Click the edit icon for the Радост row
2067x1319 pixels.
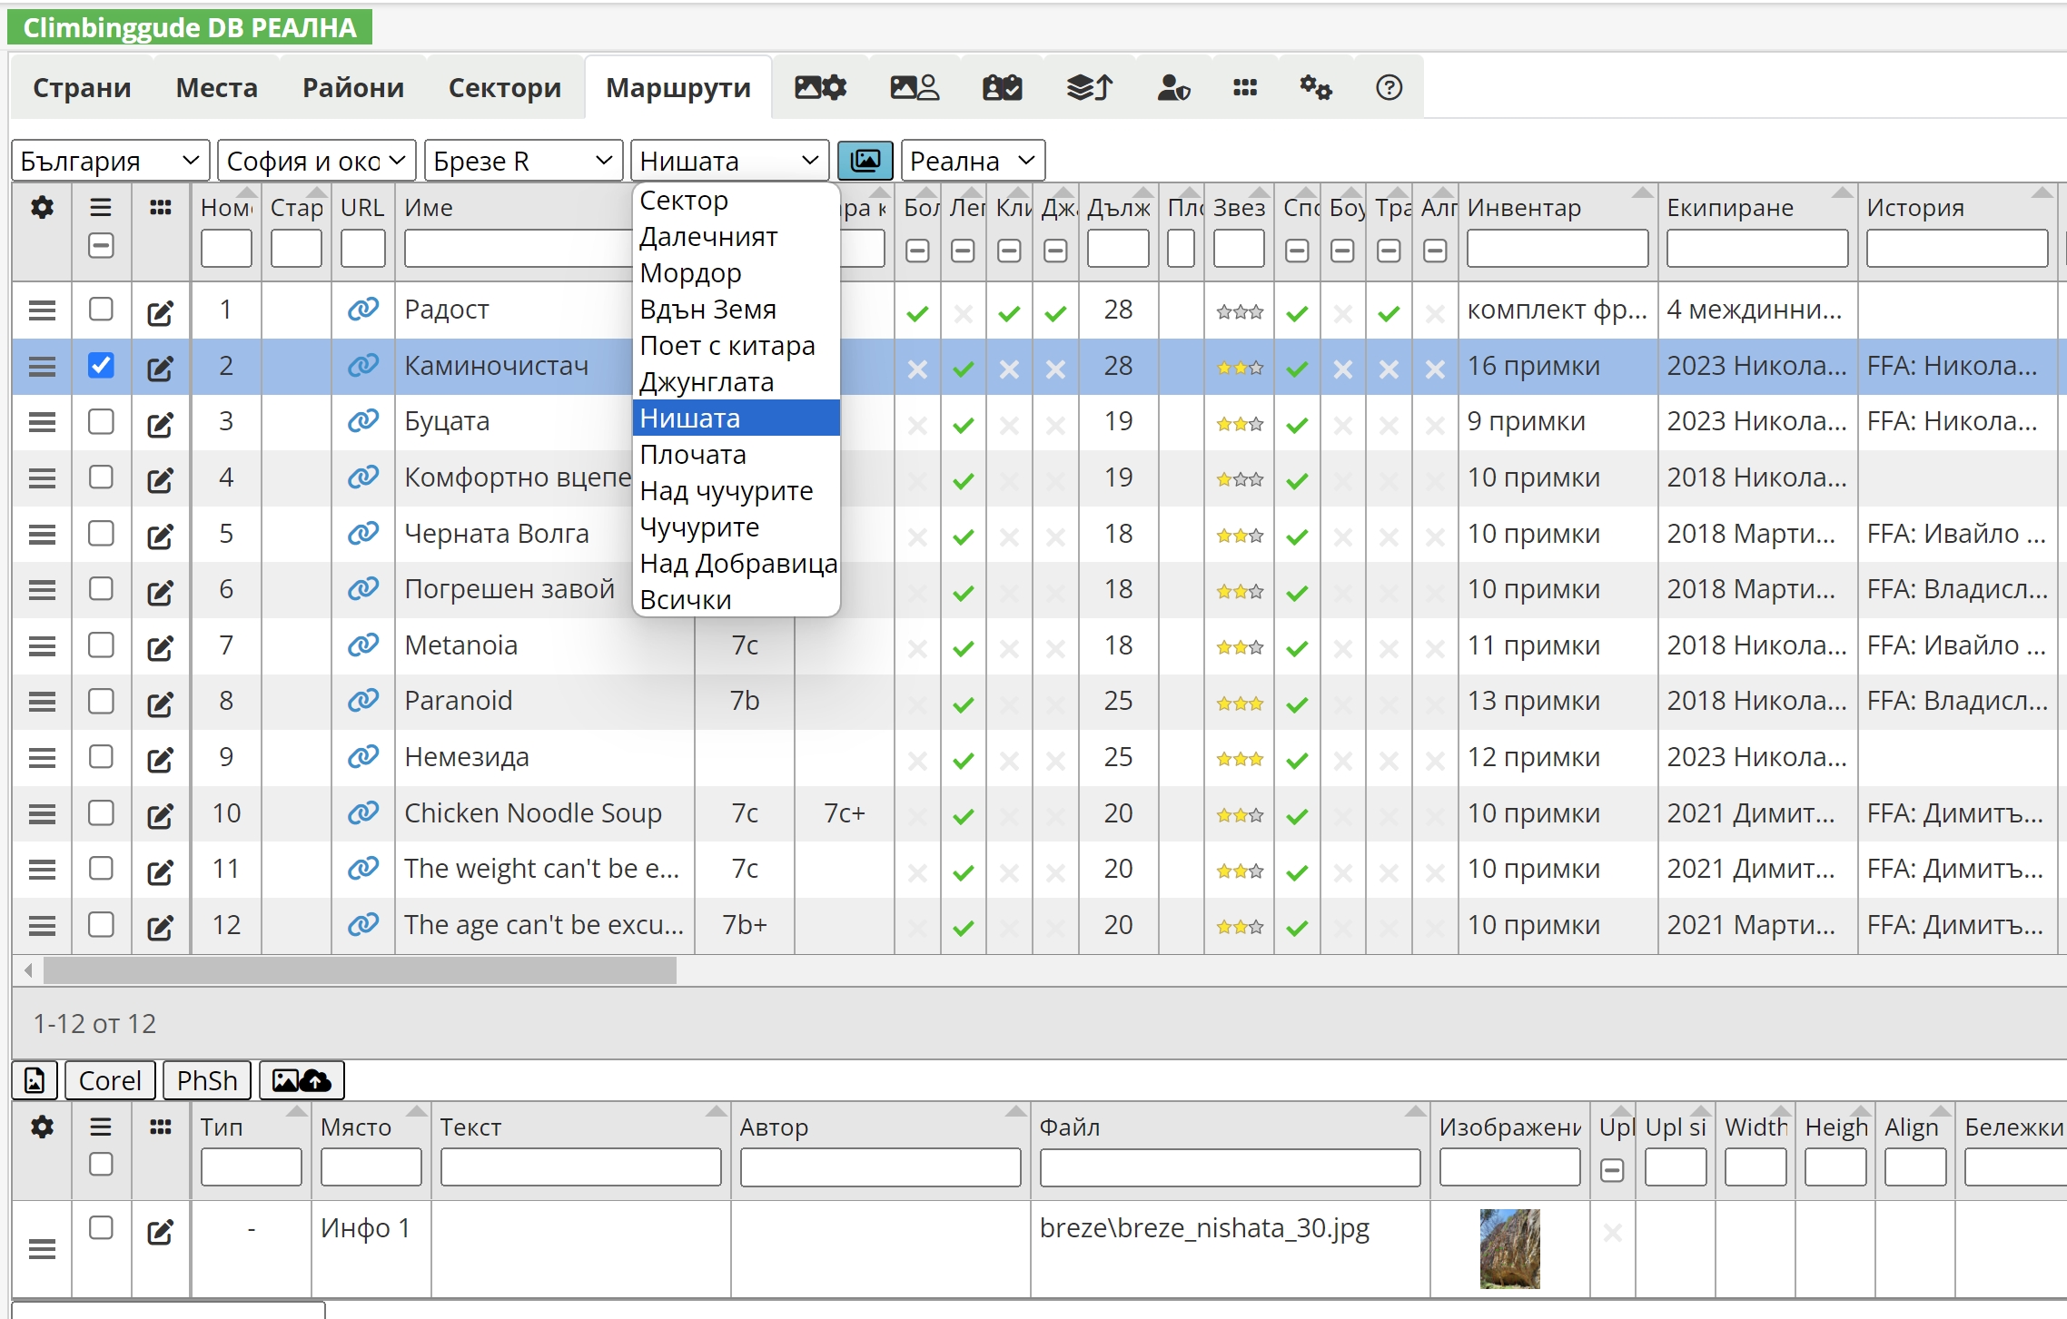160,312
